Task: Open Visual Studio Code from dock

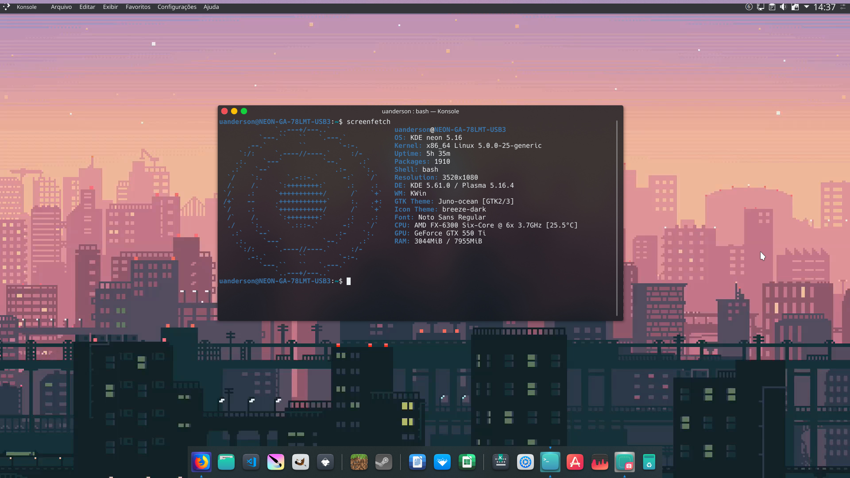Action: coord(251,463)
